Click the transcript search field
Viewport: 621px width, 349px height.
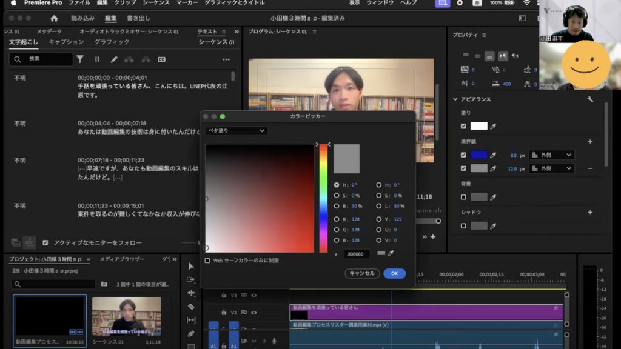pos(41,59)
